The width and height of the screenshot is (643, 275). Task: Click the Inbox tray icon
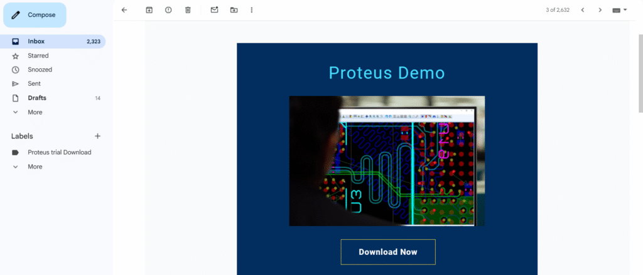point(16,41)
